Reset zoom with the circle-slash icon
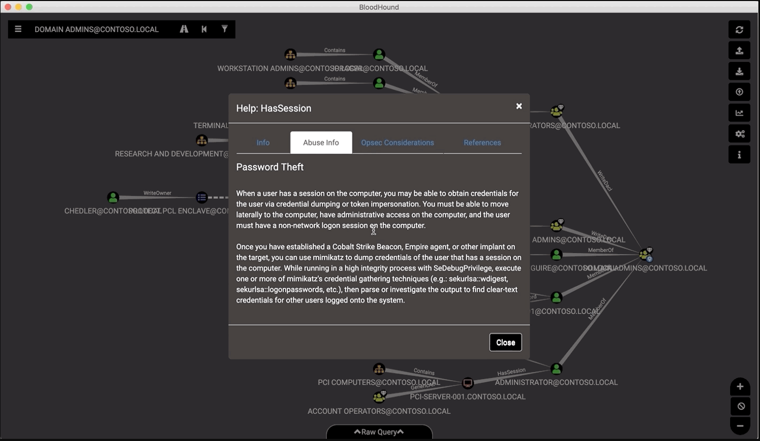This screenshot has height=441, width=760. (x=740, y=406)
